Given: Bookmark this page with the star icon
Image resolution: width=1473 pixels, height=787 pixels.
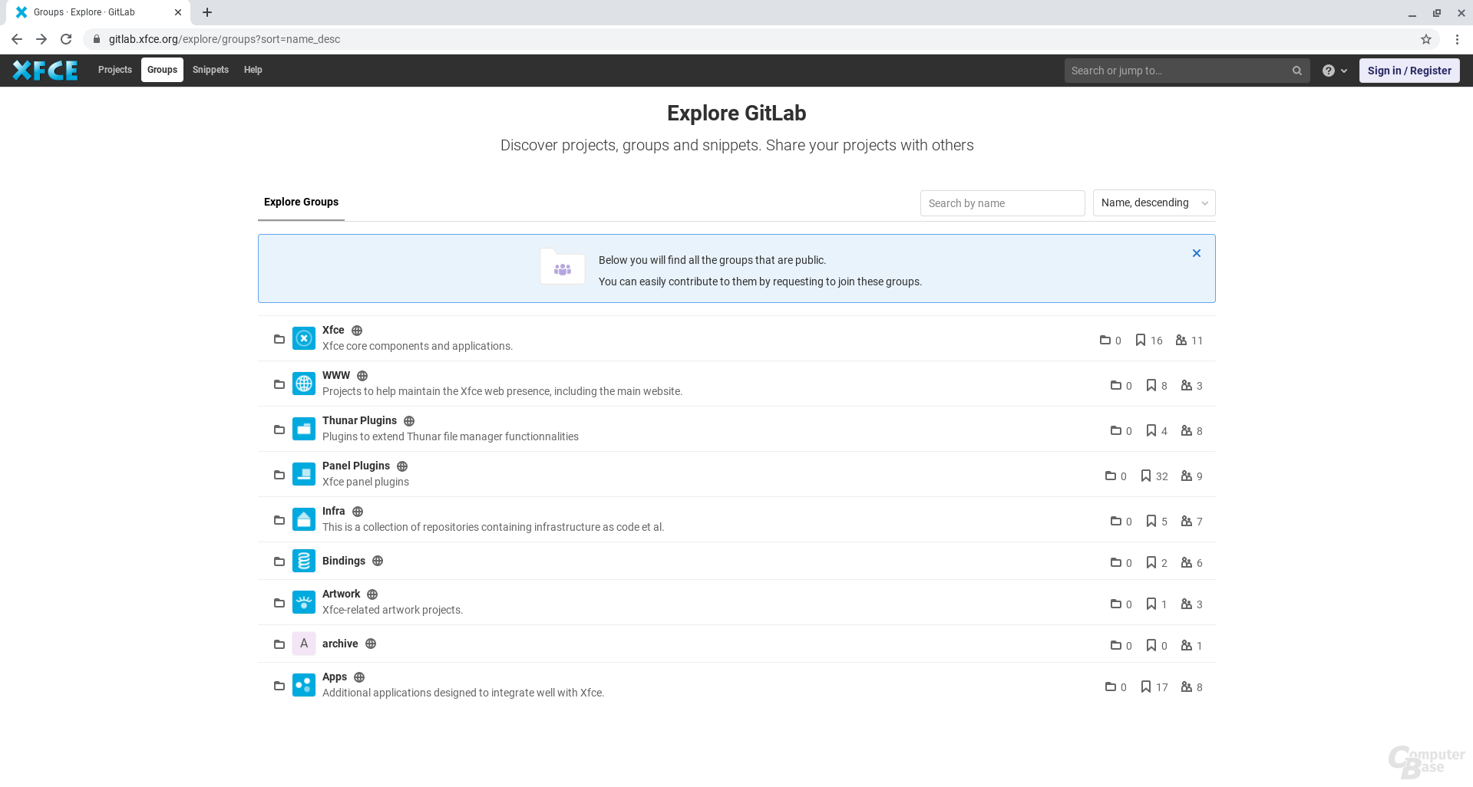Looking at the screenshot, I should point(1426,39).
